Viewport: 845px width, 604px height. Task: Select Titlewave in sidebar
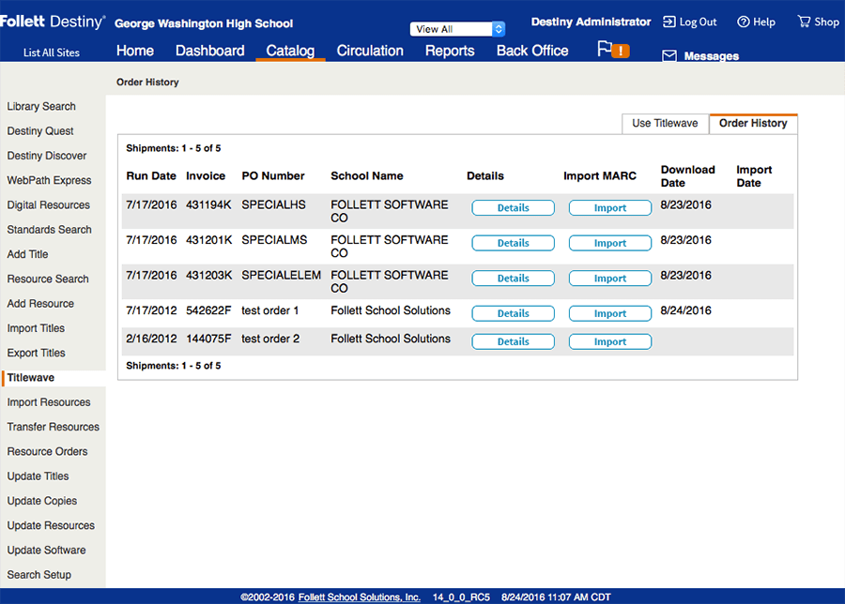click(31, 377)
